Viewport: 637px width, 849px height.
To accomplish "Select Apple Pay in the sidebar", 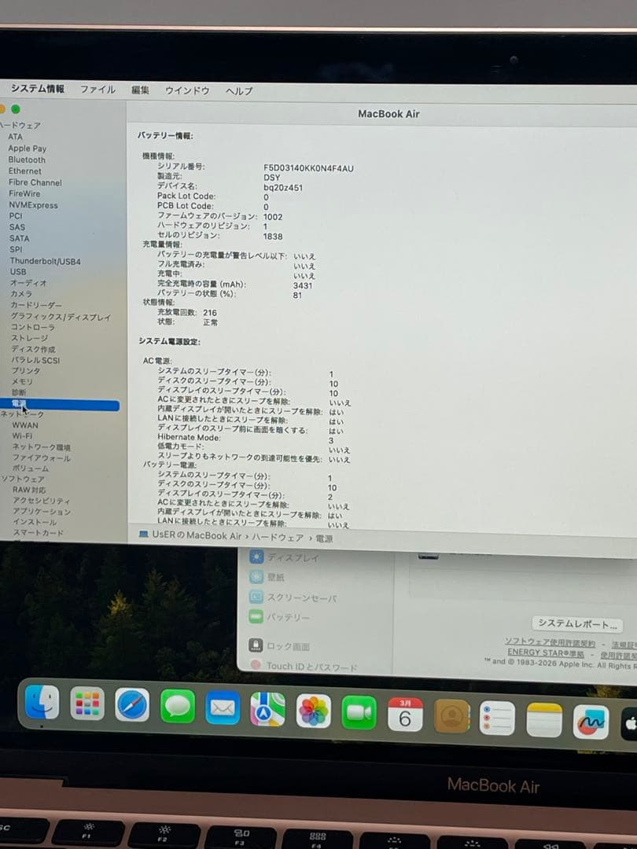I will 27,148.
